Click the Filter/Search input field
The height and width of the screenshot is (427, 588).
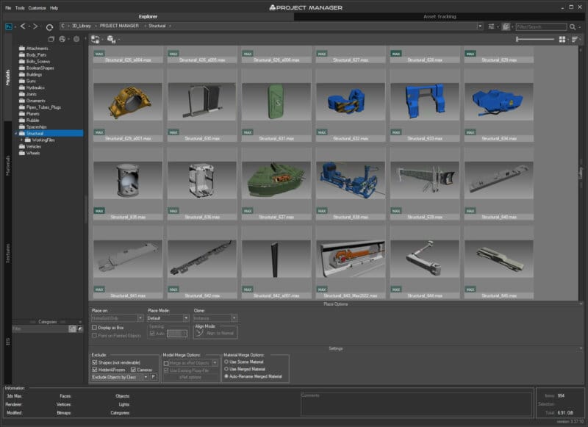coord(541,26)
